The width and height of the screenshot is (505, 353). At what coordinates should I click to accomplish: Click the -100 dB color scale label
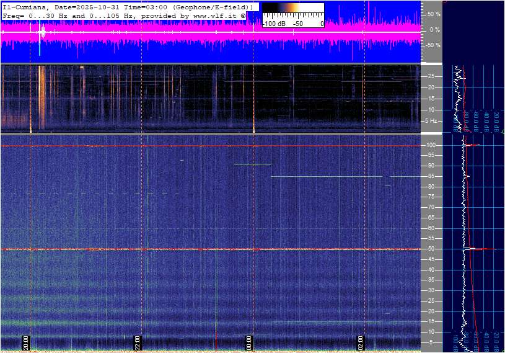pos(273,24)
